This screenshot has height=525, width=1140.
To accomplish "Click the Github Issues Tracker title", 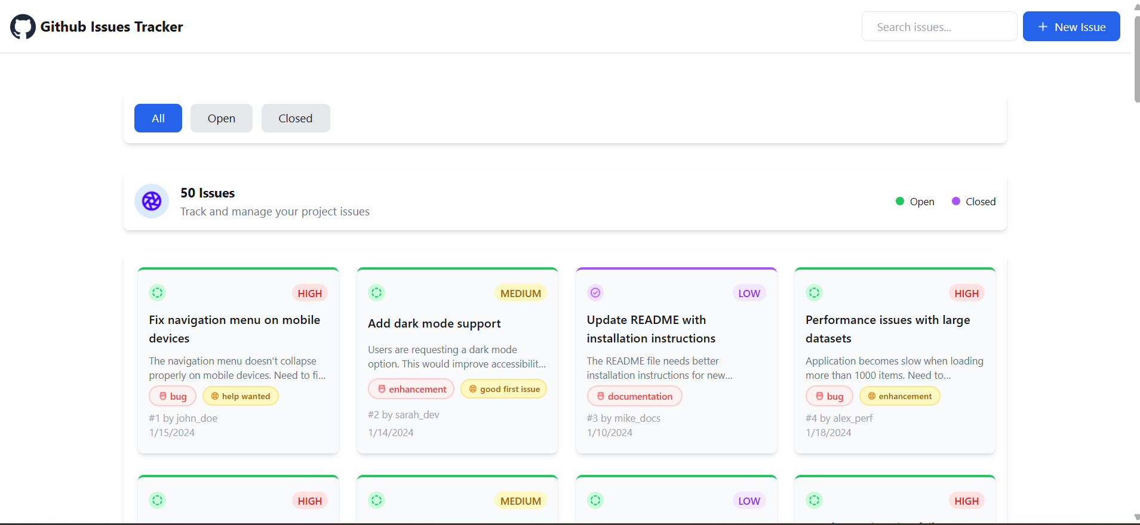I will pos(112,27).
